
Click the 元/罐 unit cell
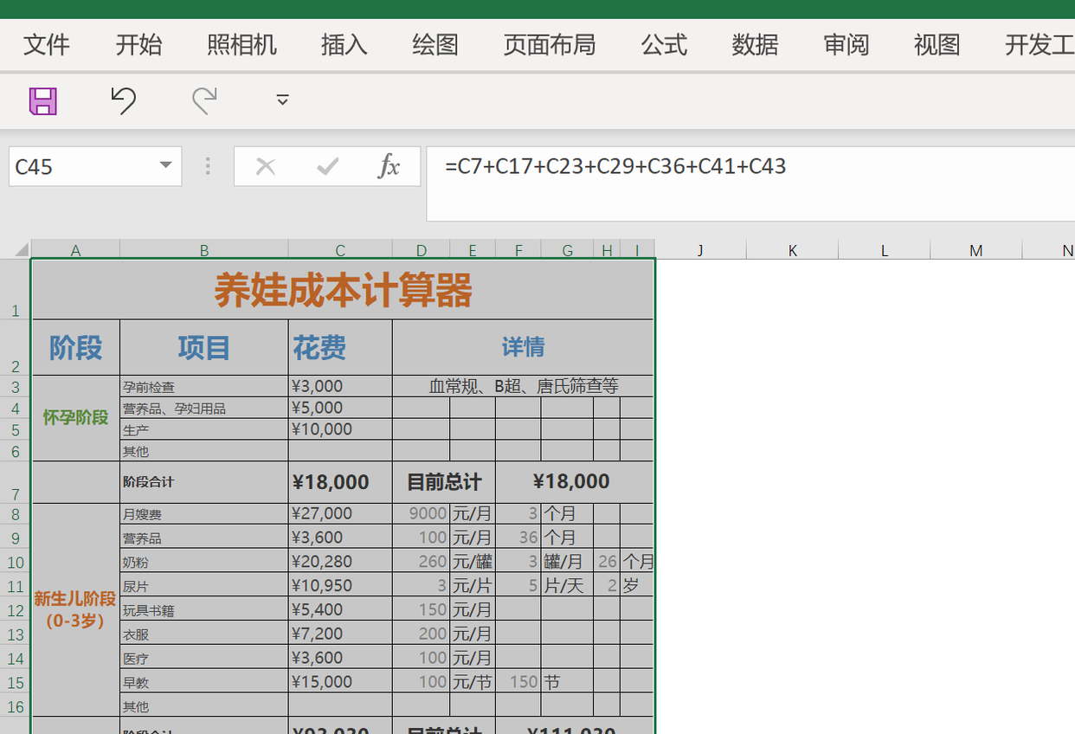click(473, 561)
